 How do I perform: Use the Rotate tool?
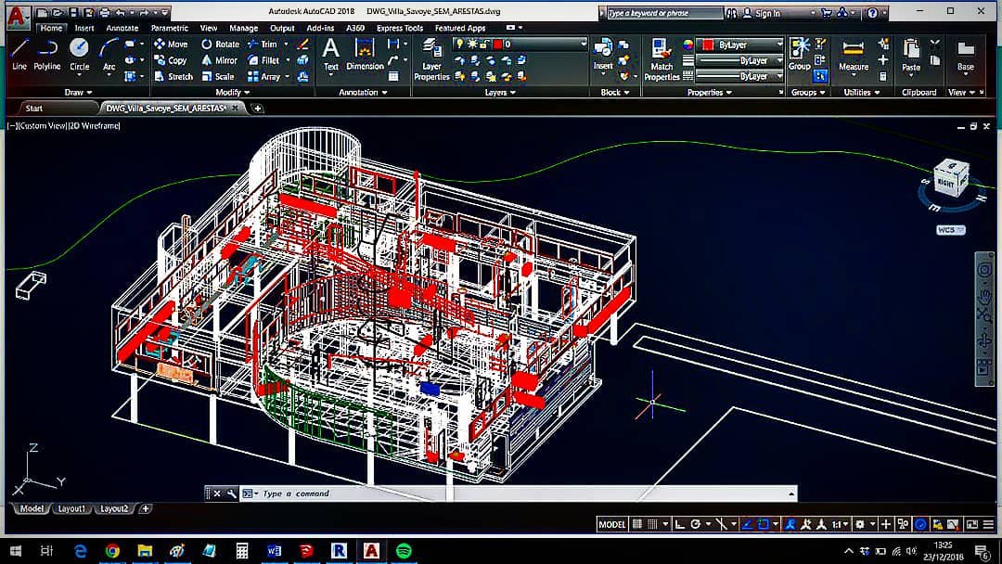[221, 45]
